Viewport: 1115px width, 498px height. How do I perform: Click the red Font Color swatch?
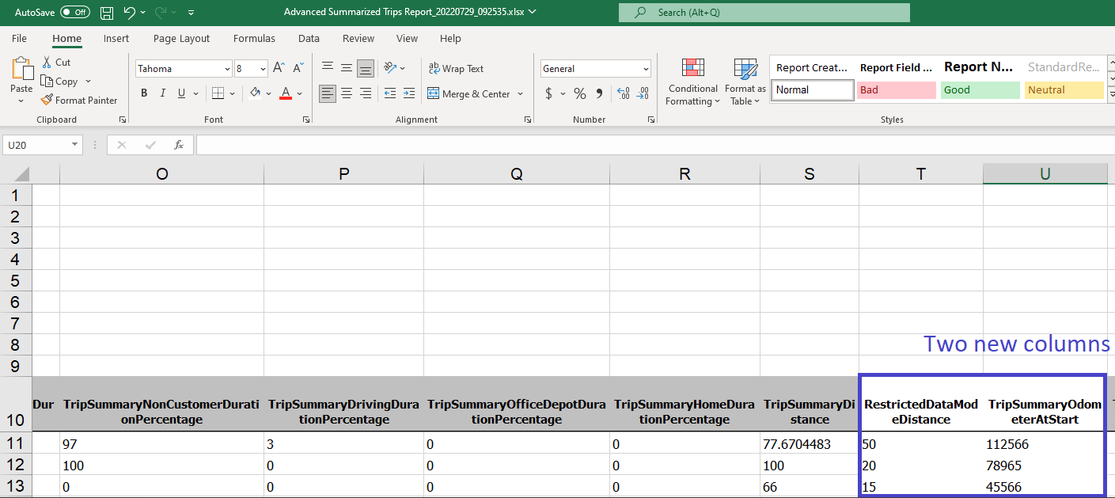click(x=286, y=93)
